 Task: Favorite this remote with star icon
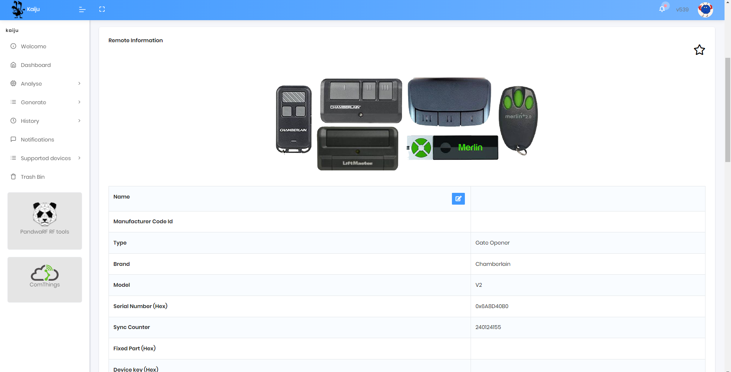[699, 50]
